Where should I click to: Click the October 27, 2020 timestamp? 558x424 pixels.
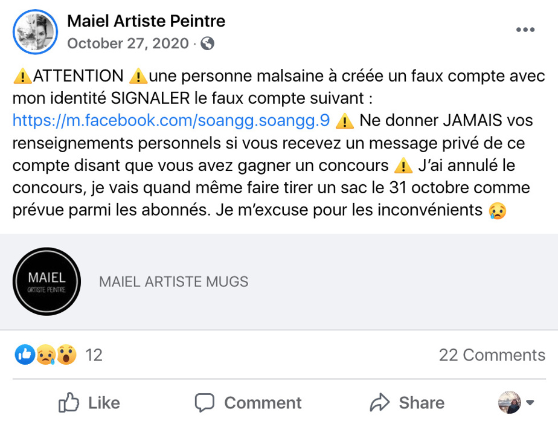pos(127,43)
